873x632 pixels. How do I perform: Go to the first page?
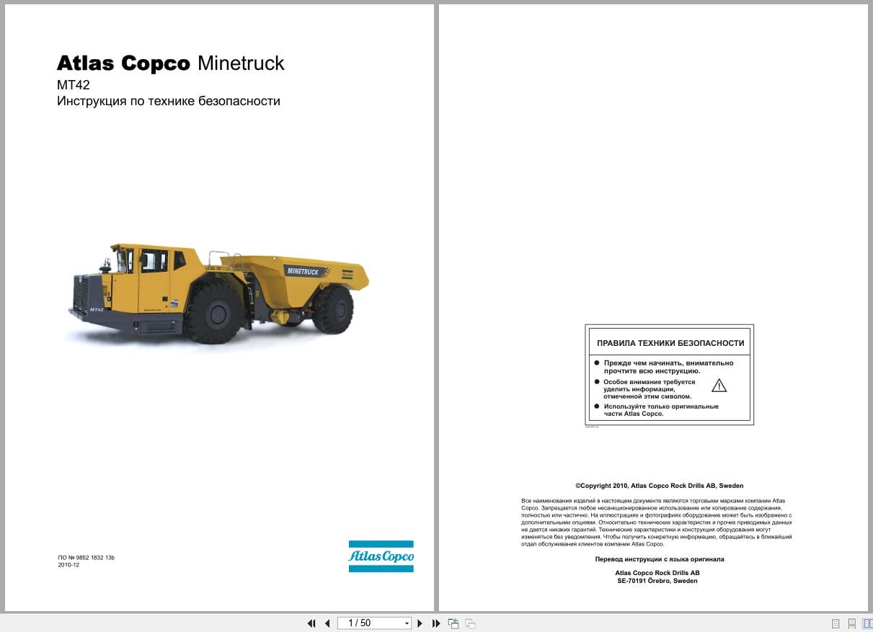click(311, 623)
